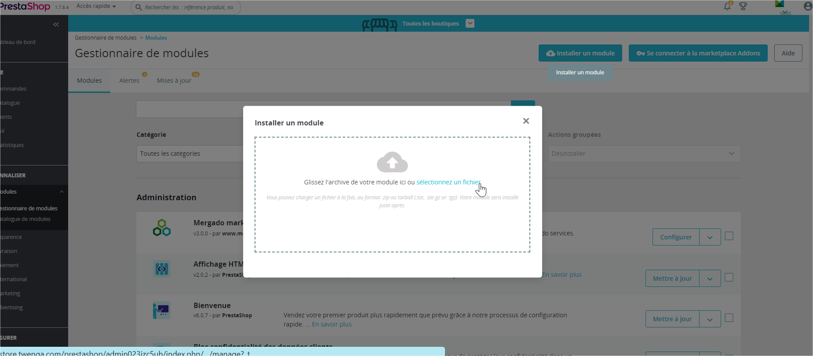This screenshot has width=813, height=356.
Task: Click the cloud upload icon in dropzone
Action: (392, 161)
